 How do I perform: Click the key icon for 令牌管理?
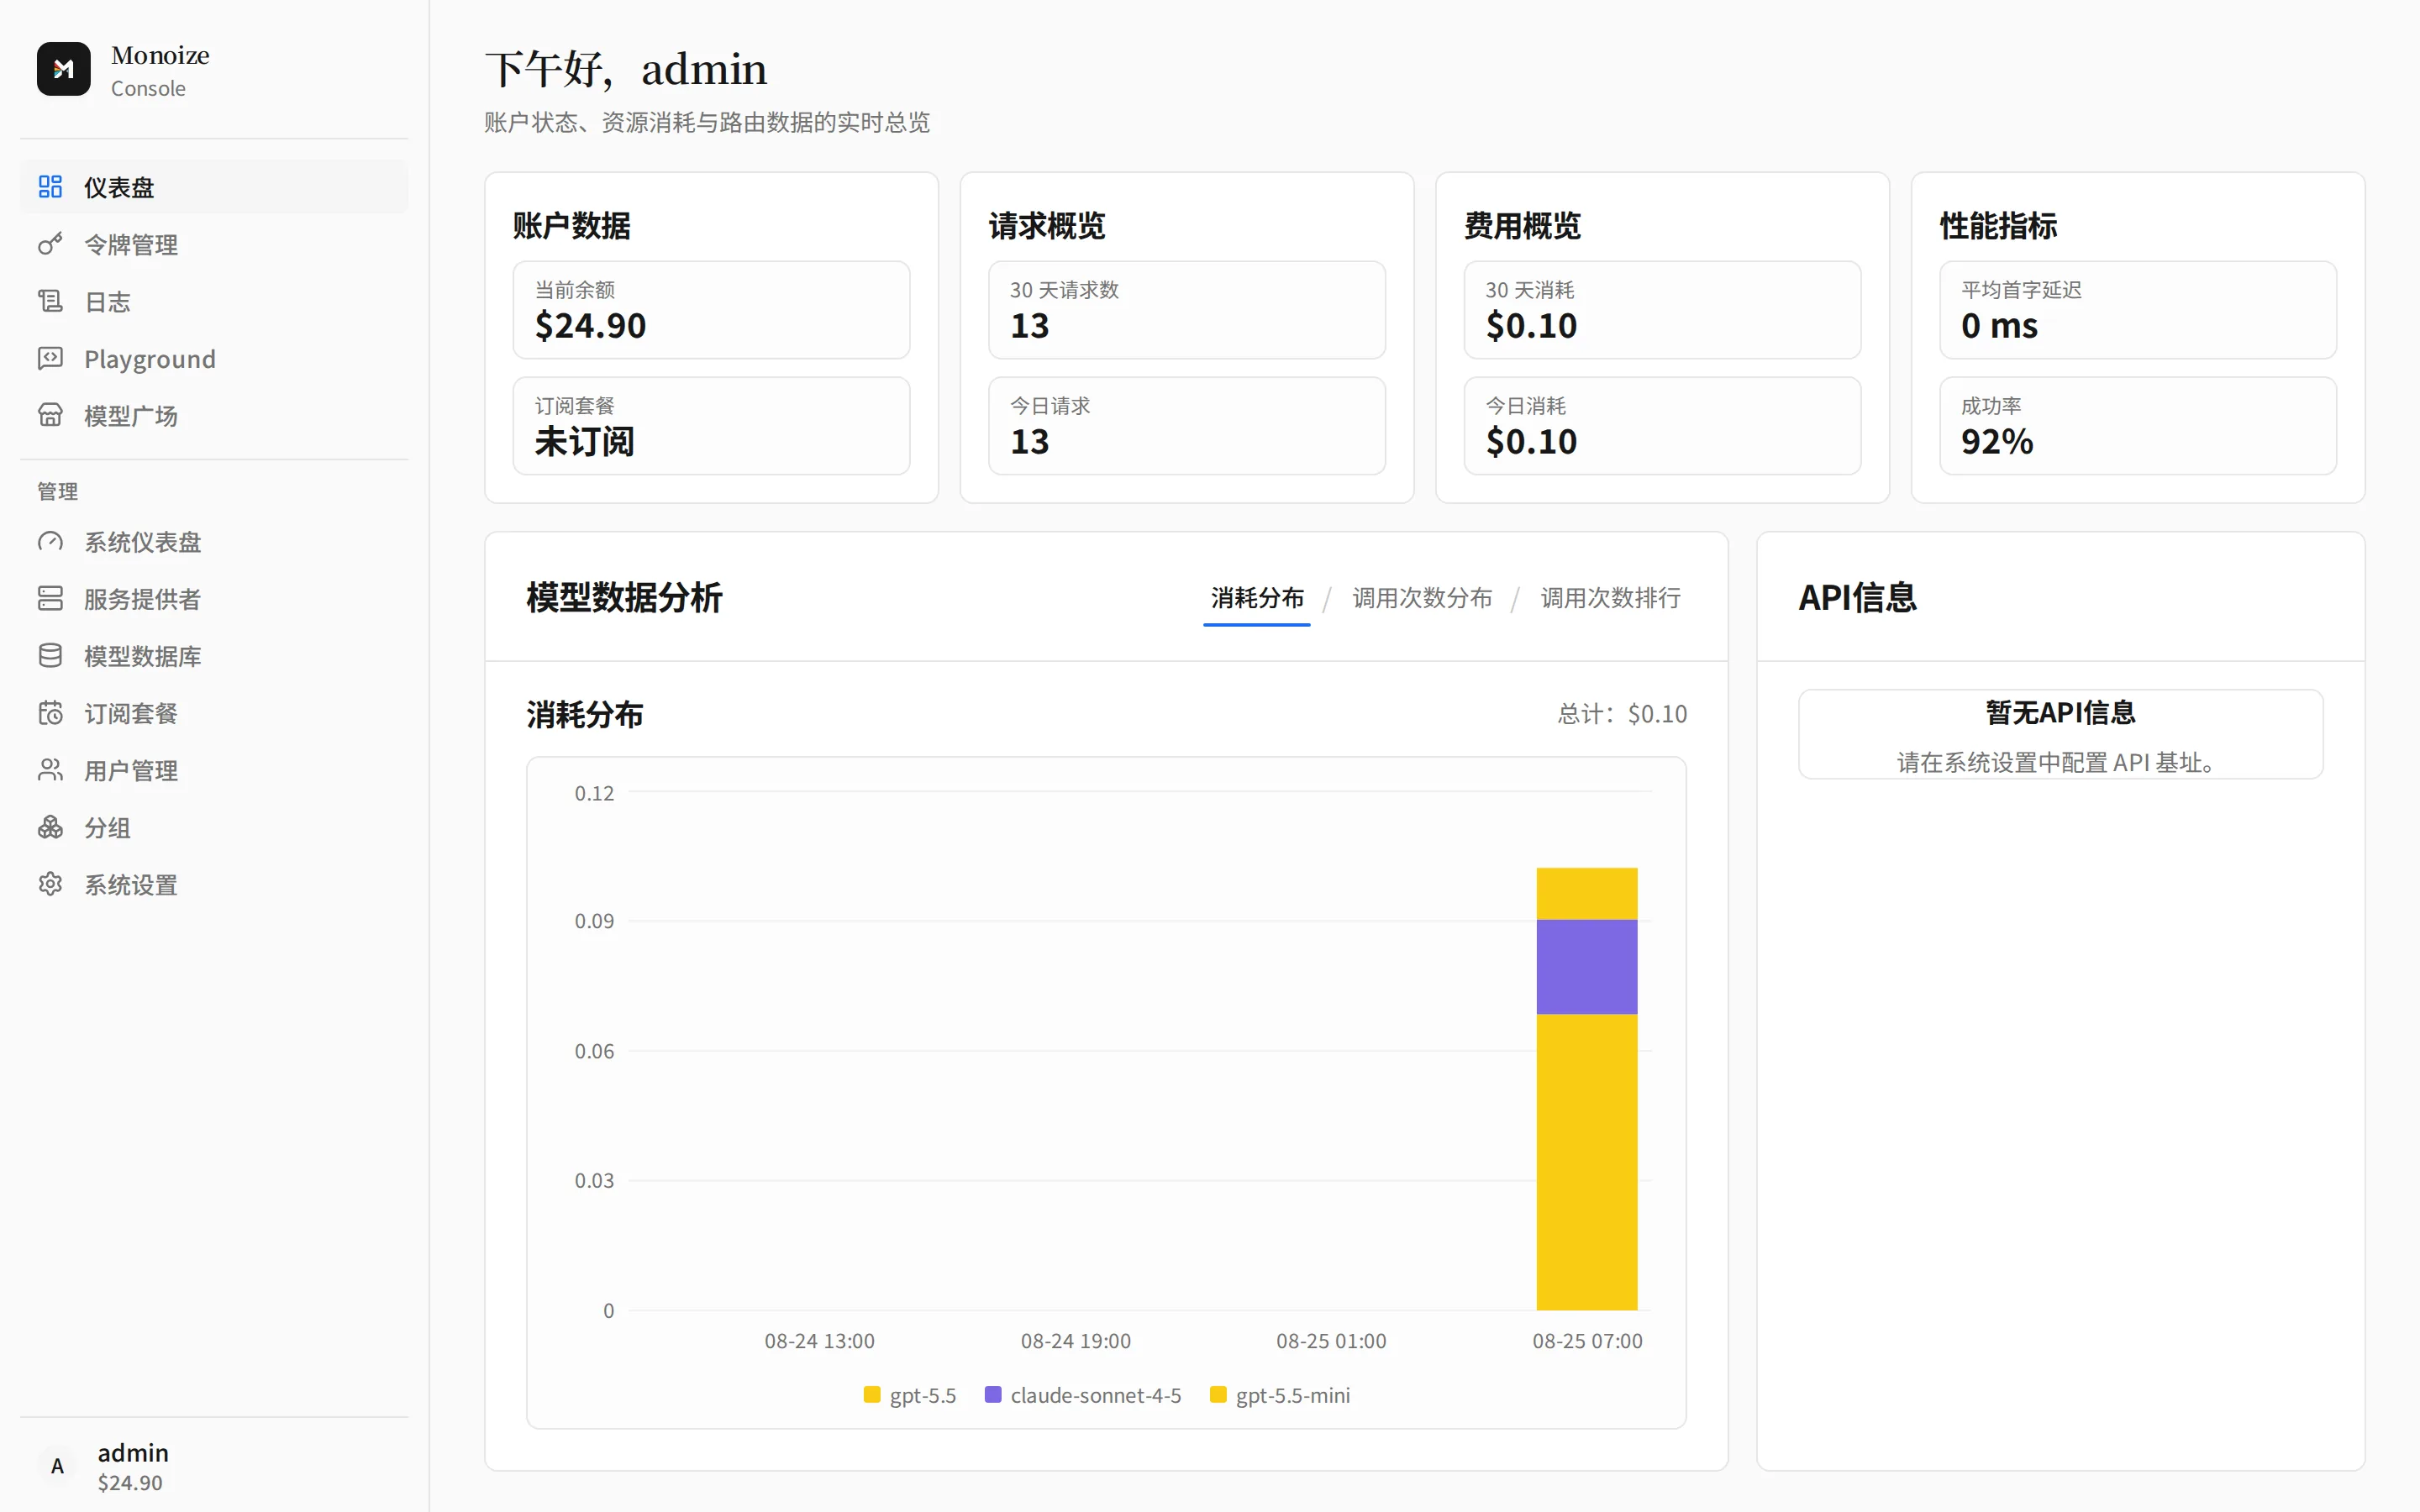click(x=50, y=244)
